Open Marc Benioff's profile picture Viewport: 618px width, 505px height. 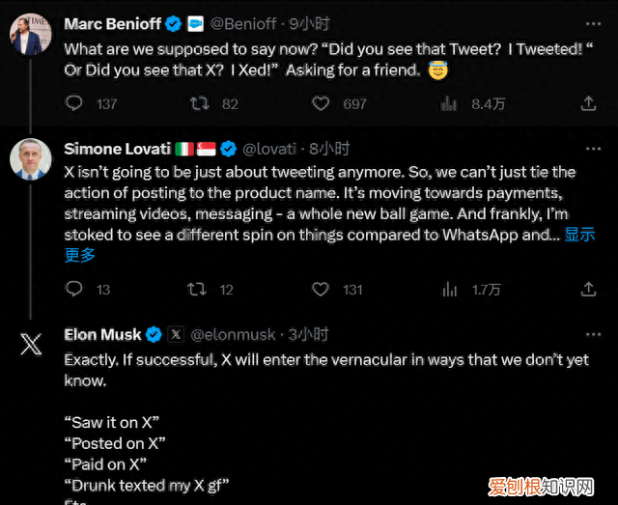[x=30, y=35]
